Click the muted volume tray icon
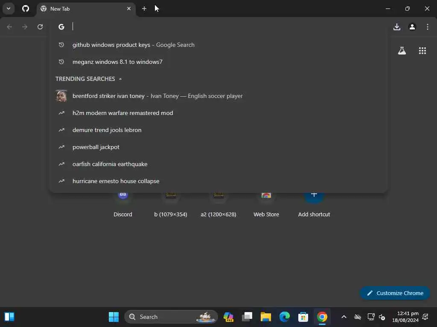The image size is (437, 327). click(x=382, y=317)
